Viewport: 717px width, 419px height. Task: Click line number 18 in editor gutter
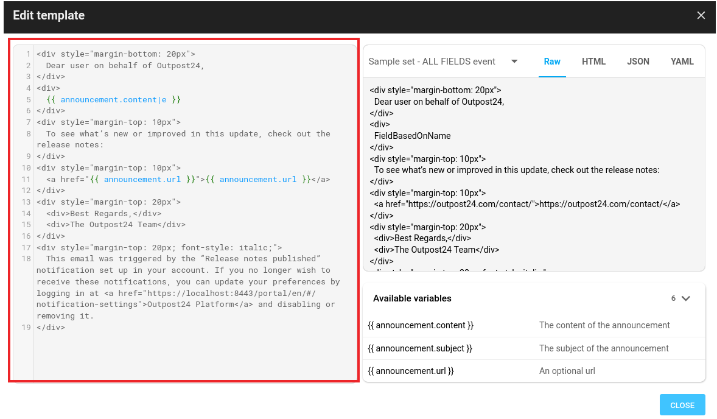click(26, 259)
